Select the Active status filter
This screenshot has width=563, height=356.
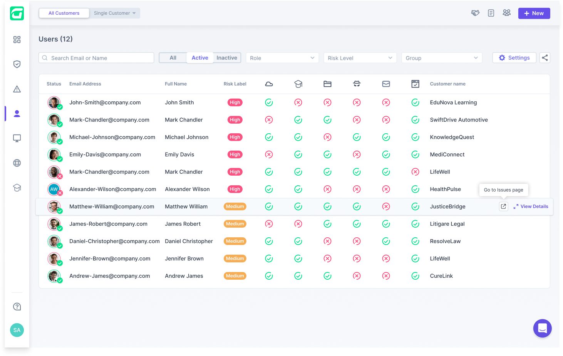[x=200, y=58]
